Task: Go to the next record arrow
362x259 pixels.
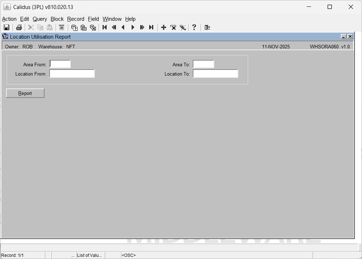Action: (133, 28)
